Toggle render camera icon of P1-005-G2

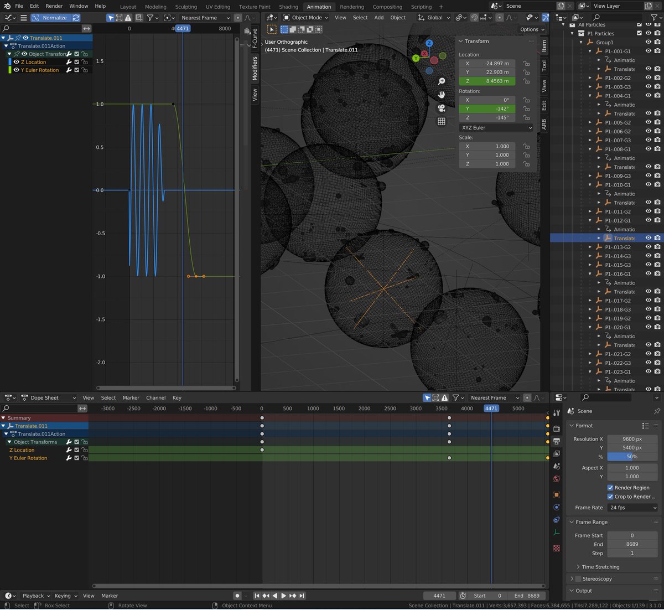[657, 123]
